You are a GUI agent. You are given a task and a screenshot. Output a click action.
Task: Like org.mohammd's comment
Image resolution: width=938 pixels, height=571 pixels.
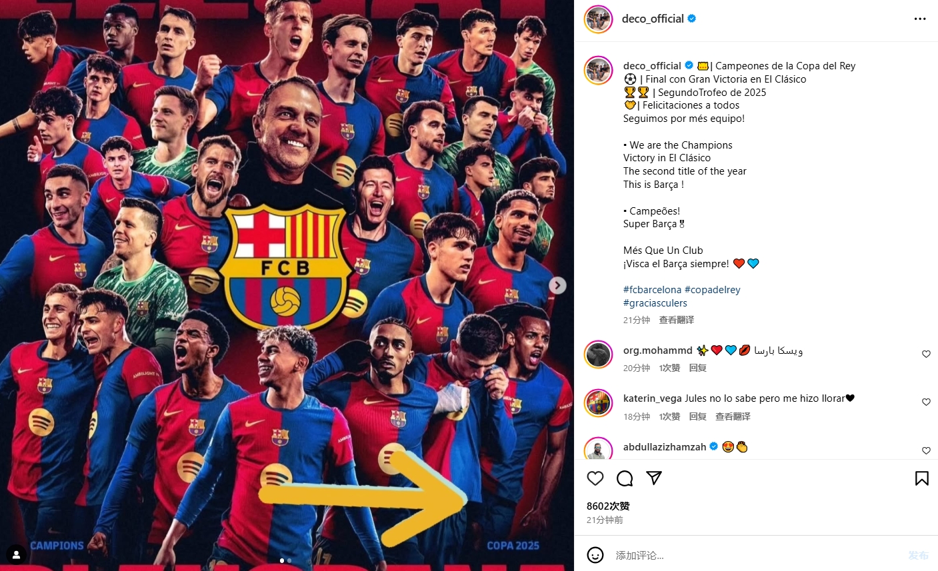(926, 354)
